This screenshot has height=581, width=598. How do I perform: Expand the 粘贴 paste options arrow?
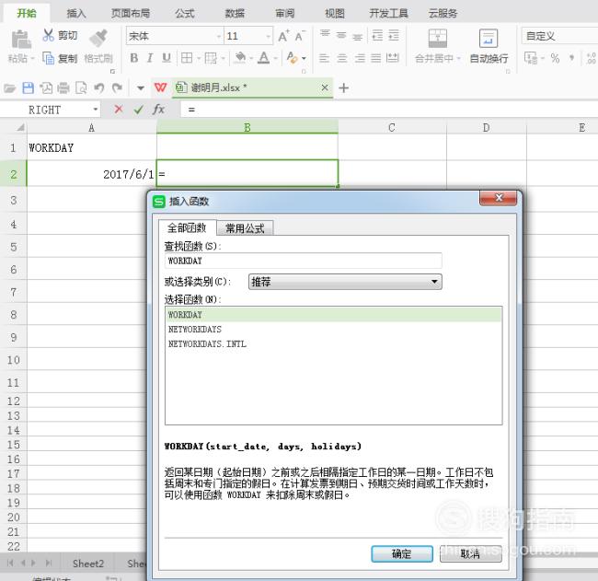33,58
